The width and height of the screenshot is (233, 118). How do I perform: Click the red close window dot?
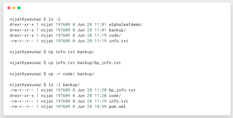[9, 8]
